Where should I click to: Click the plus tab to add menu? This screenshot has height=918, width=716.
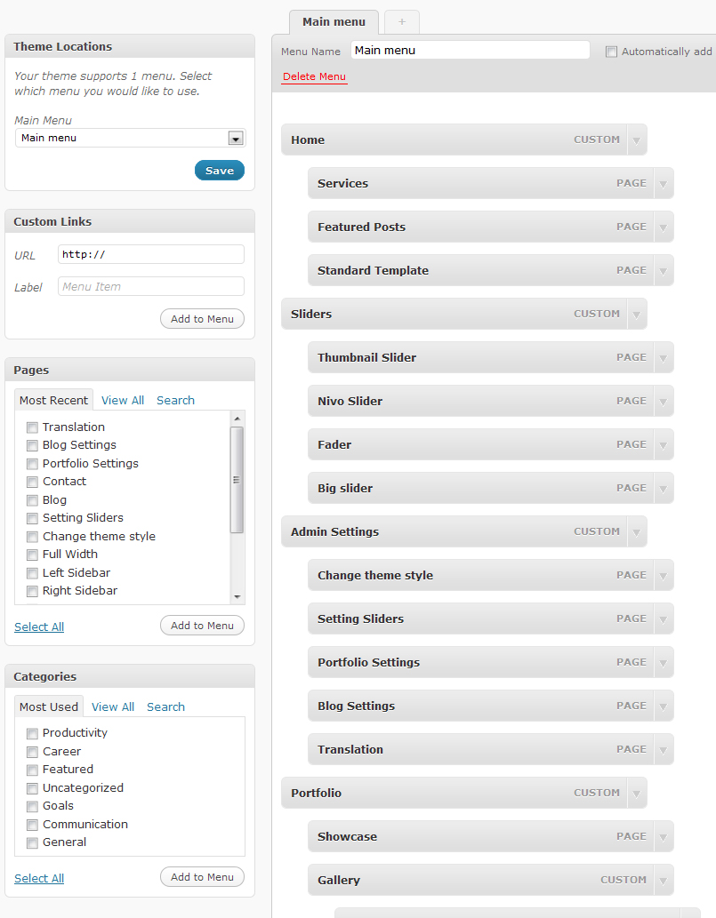[x=401, y=22]
